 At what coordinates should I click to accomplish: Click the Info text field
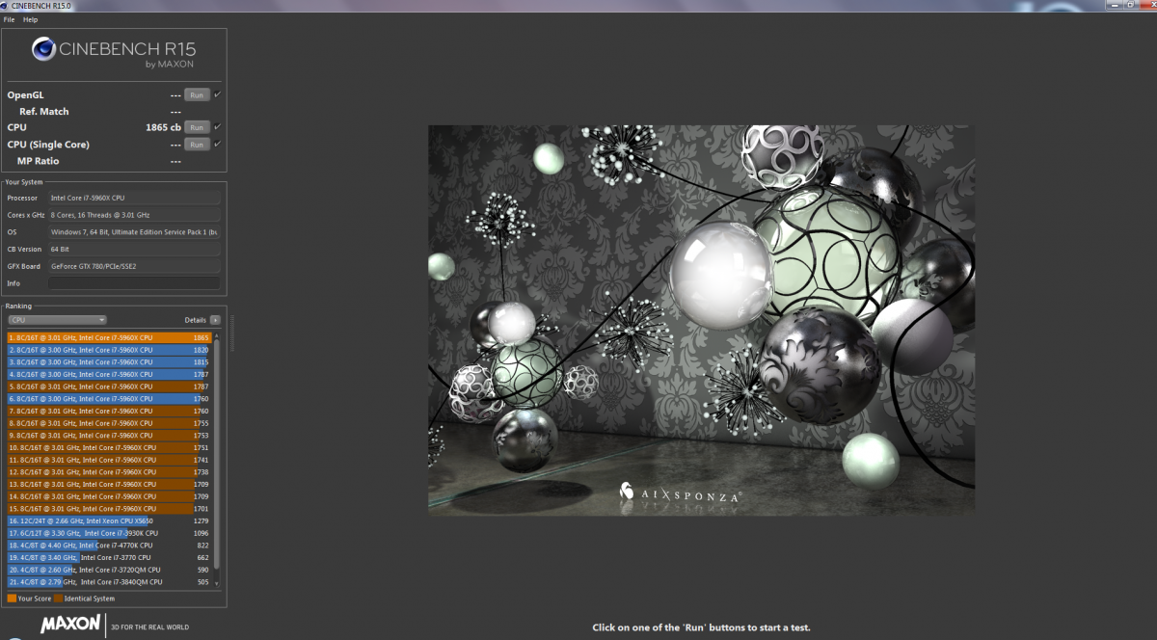134,283
